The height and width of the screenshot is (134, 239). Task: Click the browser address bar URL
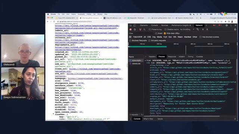click(x=76, y=22)
